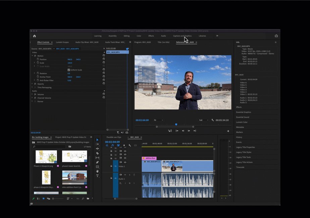
Task: Open the Editing workspace
Action: [126, 36]
